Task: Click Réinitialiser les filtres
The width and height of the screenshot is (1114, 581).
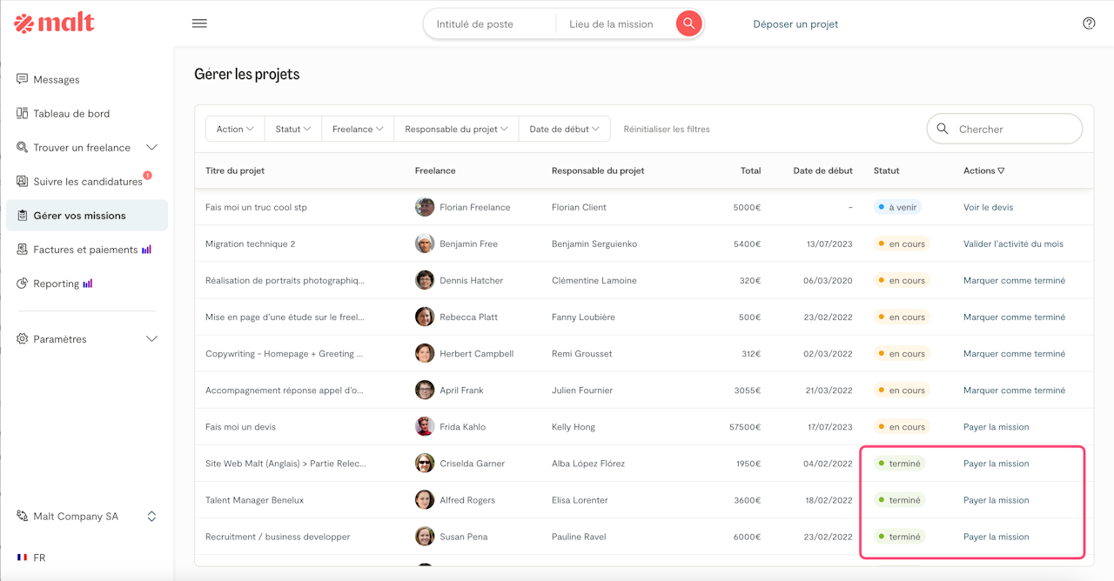Action: 667,130
